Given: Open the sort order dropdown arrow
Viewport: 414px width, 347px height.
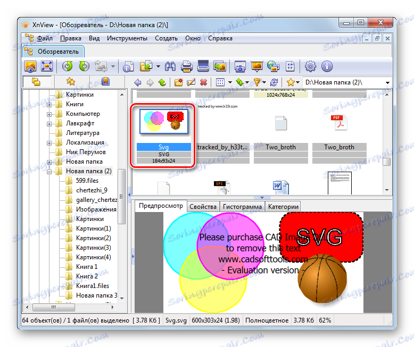Looking at the screenshot, I should 247,82.
